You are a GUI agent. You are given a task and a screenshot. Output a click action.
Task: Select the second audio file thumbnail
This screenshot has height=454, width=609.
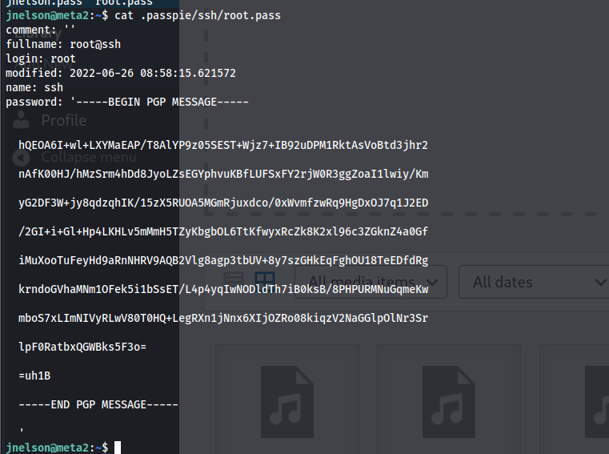click(x=449, y=400)
